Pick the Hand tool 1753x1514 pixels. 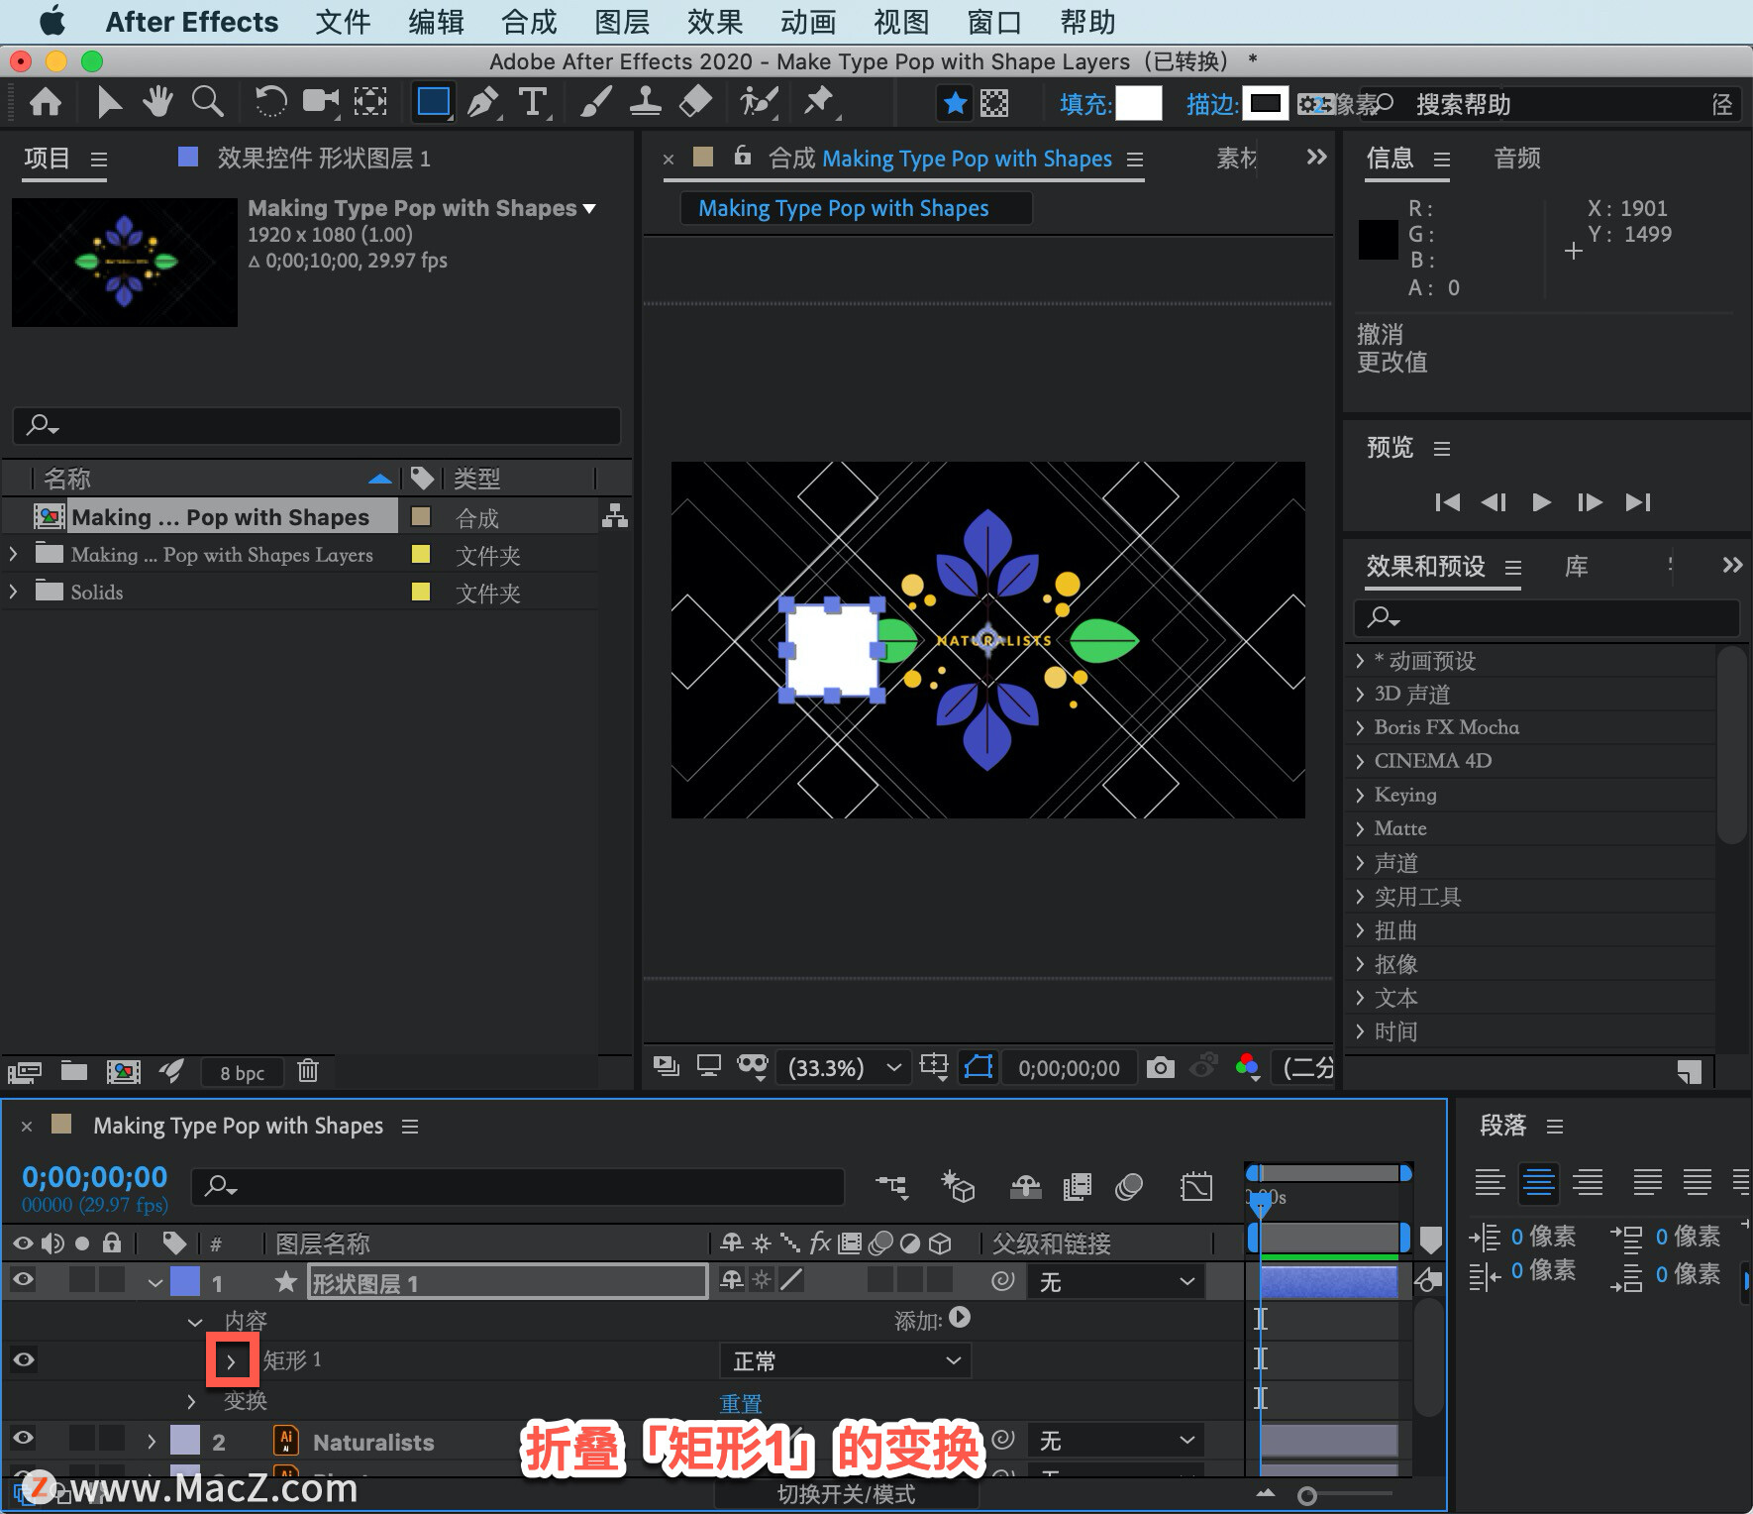pos(157,101)
